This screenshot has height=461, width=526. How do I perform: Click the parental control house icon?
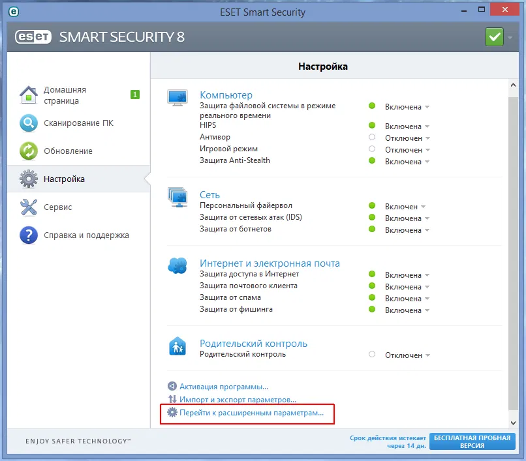(178, 346)
